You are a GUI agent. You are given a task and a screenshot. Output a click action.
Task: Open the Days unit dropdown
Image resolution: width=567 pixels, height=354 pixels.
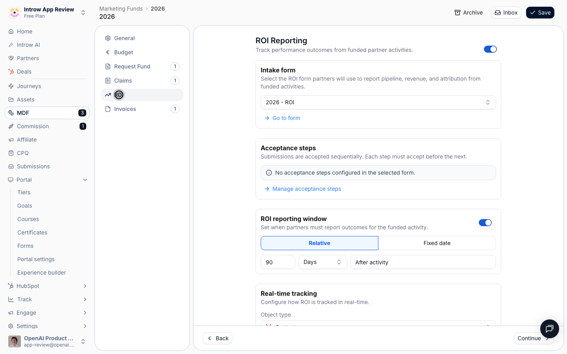click(323, 262)
